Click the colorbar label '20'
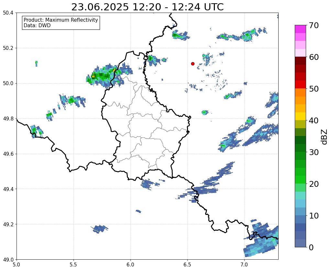The image size is (331, 270). pyautogui.click(x=314, y=184)
